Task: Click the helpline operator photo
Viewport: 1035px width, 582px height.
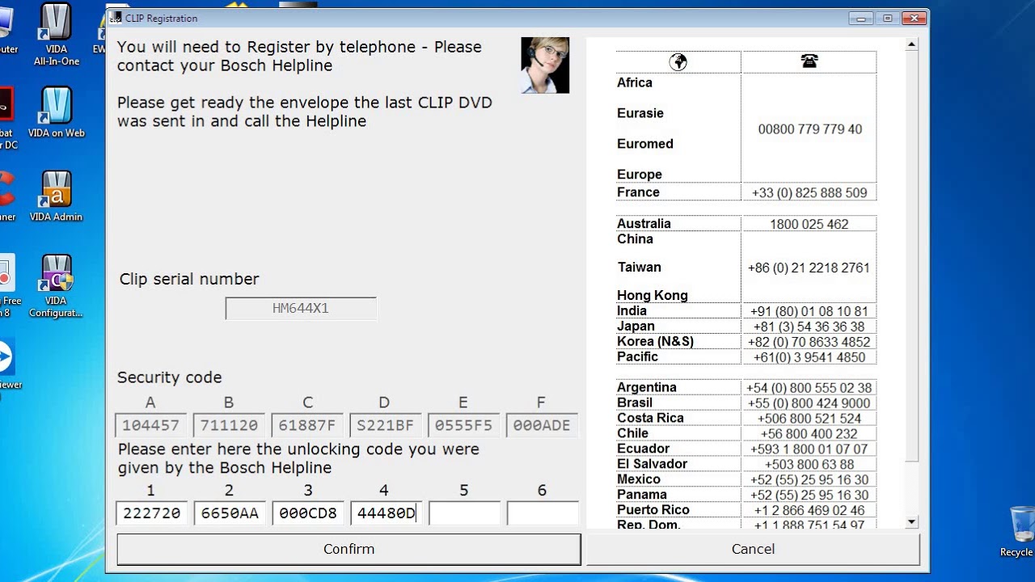Action: pyautogui.click(x=545, y=65)
